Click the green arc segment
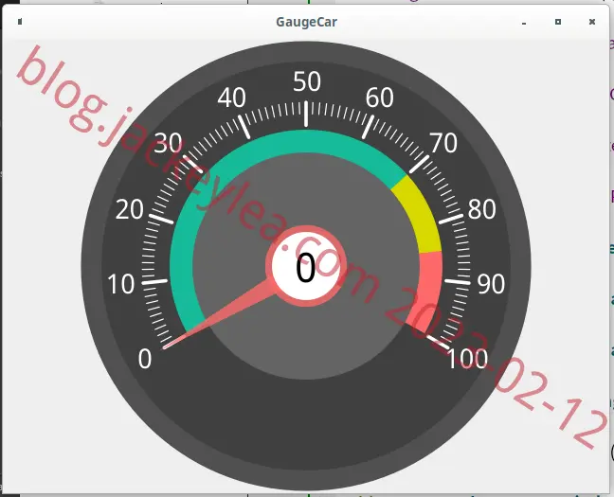Image resolution: width=614 pixels, height=497 pixels. point(250,165)
